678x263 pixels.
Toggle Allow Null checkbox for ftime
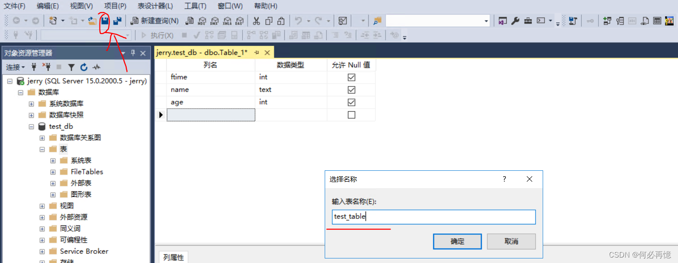pos(351,77)
